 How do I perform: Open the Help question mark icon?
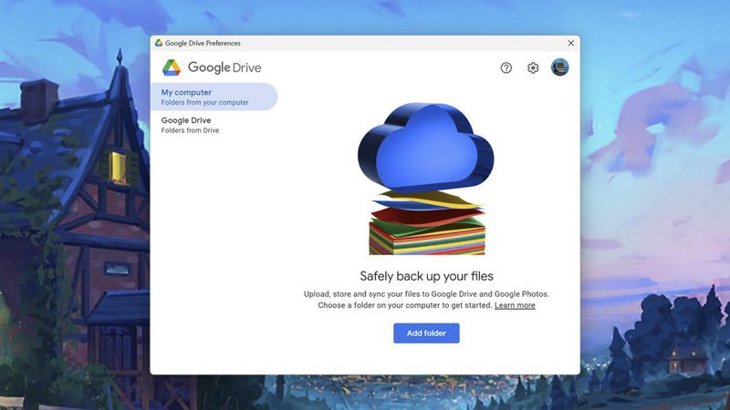pos(506,67)
